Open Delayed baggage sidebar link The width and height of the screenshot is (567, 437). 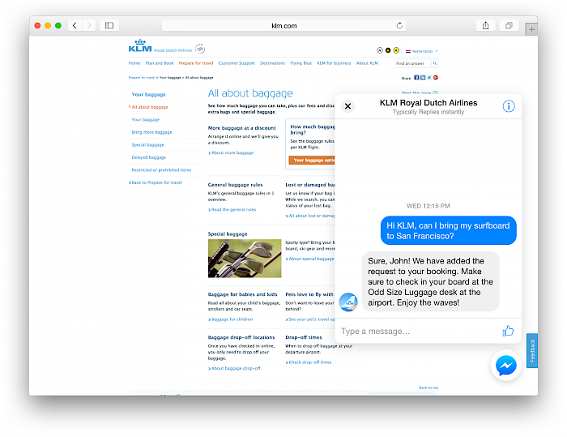(149, 157)
